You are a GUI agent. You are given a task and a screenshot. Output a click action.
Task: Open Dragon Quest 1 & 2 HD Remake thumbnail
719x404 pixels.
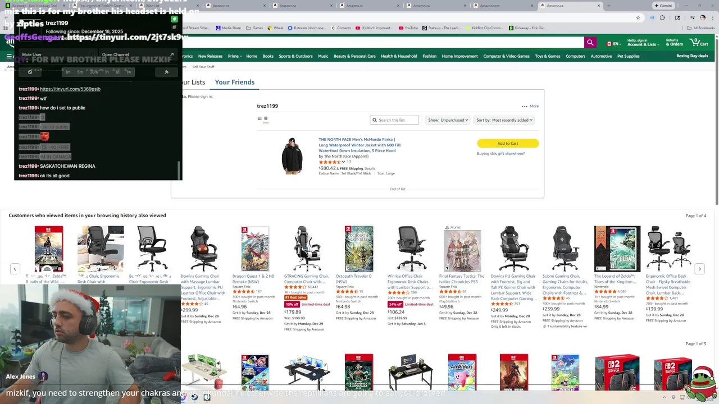tap(255, 249)
